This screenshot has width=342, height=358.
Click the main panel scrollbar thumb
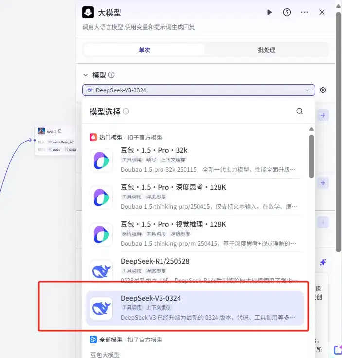(338, 132)
